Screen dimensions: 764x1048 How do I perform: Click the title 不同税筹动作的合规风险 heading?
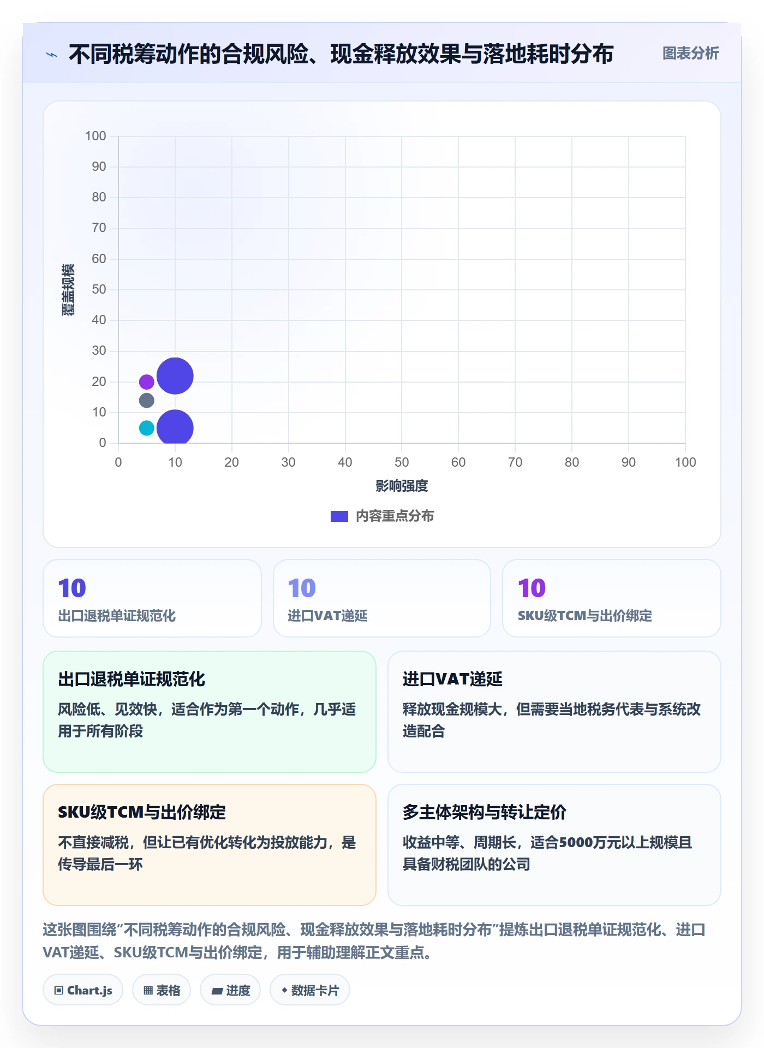[341, 54]
